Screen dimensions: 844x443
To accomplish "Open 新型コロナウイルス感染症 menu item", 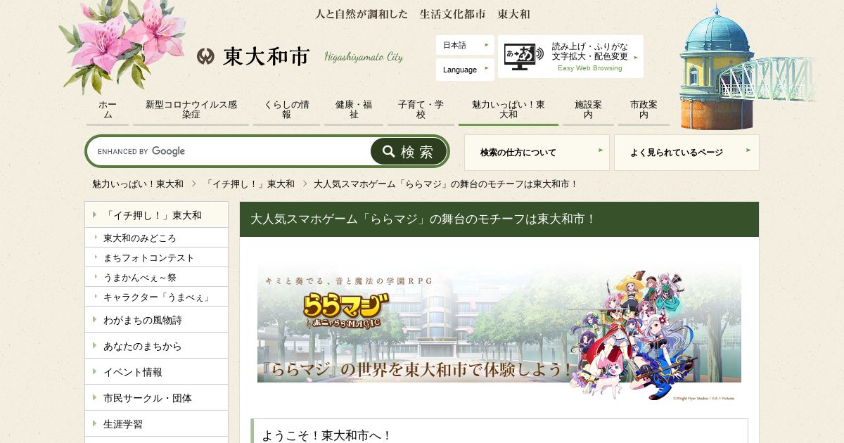I will [x=191, y=110].
